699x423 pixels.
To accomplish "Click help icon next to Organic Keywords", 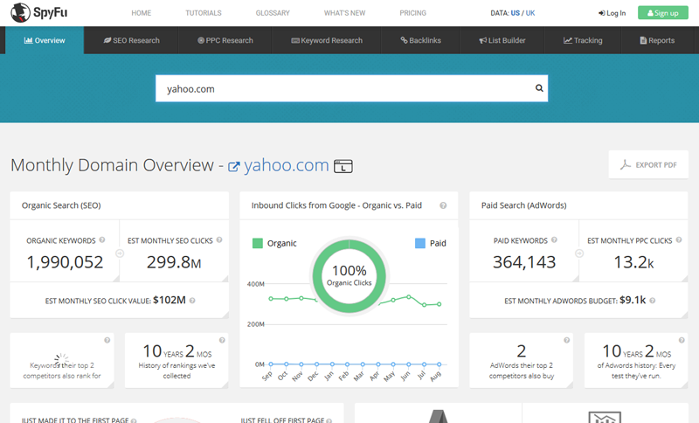I will pyautogui.click(x=102, y=239).
